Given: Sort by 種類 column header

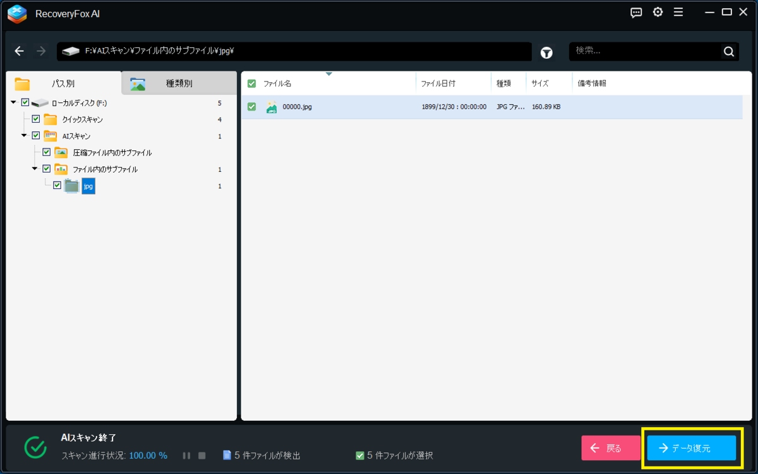Looking at the screenshot, I should point(503,83).
